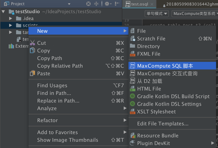Screen dimensions: 218x148
Task: Select the .idea folder row
Action: point(61,18)
